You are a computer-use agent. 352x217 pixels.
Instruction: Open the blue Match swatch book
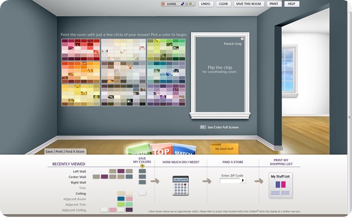coord(184,150)
